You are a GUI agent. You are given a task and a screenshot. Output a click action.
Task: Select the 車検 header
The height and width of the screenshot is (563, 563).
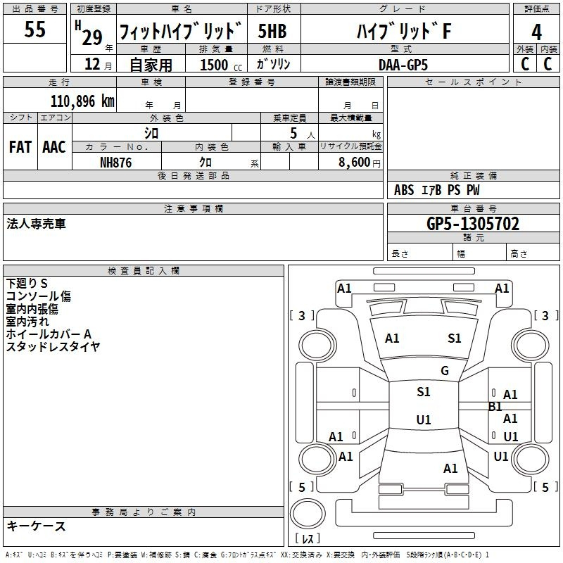(151, 82)
